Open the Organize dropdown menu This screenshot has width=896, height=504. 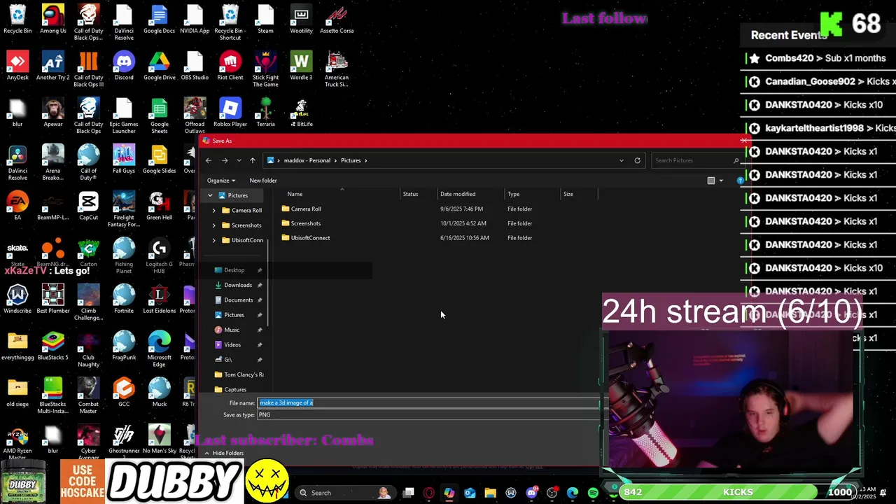[x=221, y=181]
